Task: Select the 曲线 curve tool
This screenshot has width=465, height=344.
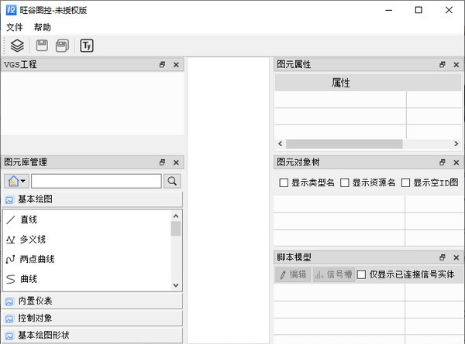Action: (29, 279)
